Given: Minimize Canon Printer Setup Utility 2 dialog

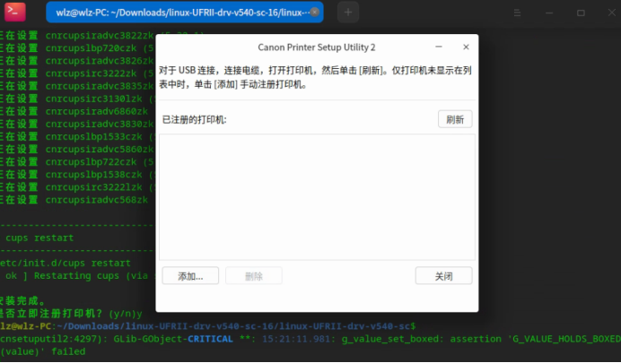Looking at the screenshot, I should click(x=439, y=47).
